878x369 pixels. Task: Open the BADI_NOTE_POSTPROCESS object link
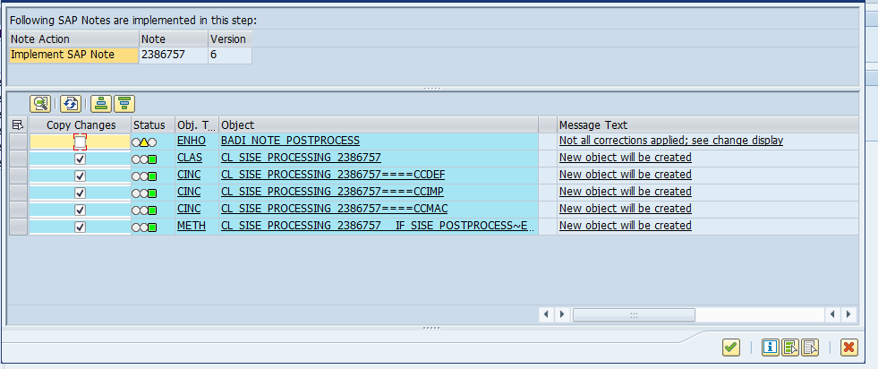(291, 141)
